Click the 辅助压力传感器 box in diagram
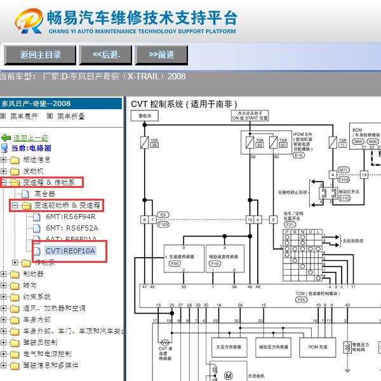Screen dimensions: 381x381 click(x=273, y=347)
